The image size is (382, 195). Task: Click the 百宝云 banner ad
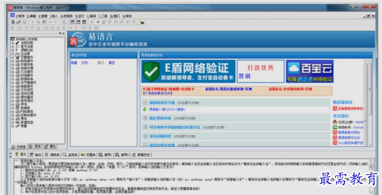pyautogui.click(x=310, y=71)
